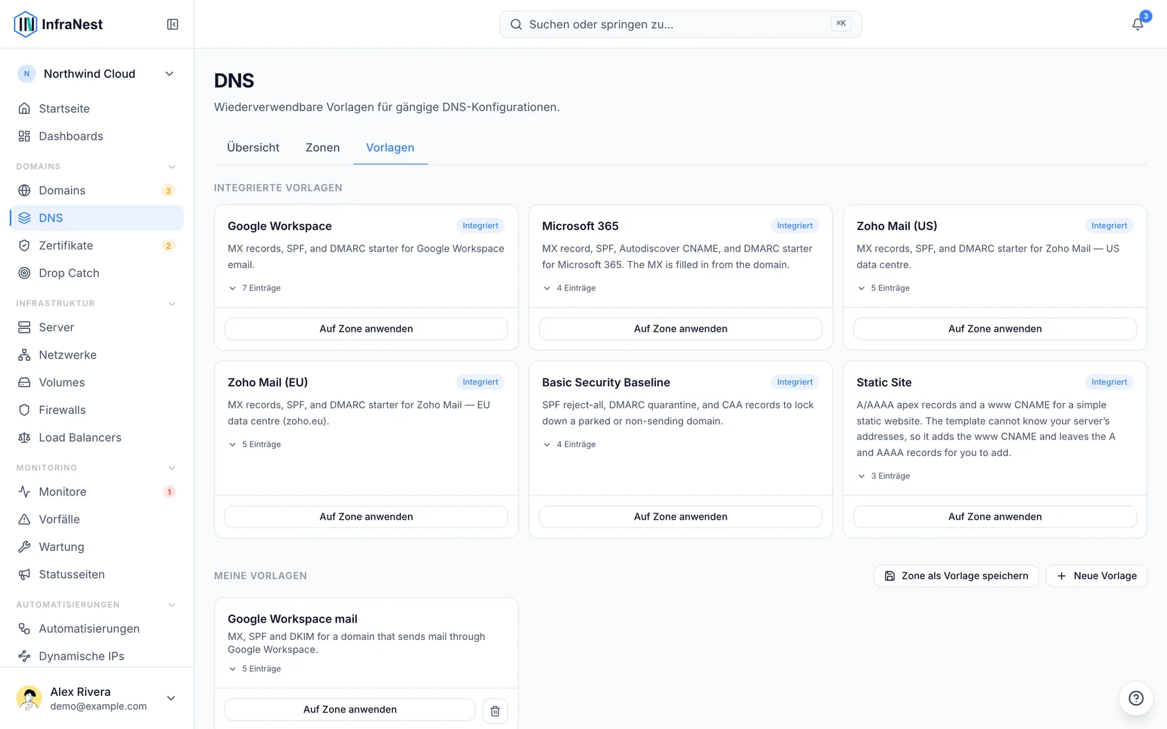Open Statusseiten megaphone icon
1167x729 pixels.
(24, 574)
